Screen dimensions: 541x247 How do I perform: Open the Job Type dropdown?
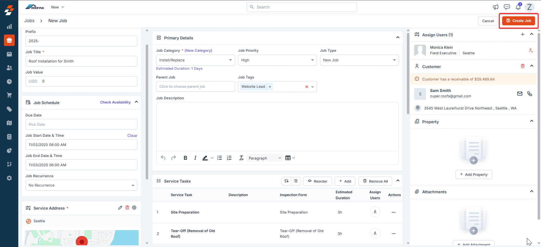point(359,60)
